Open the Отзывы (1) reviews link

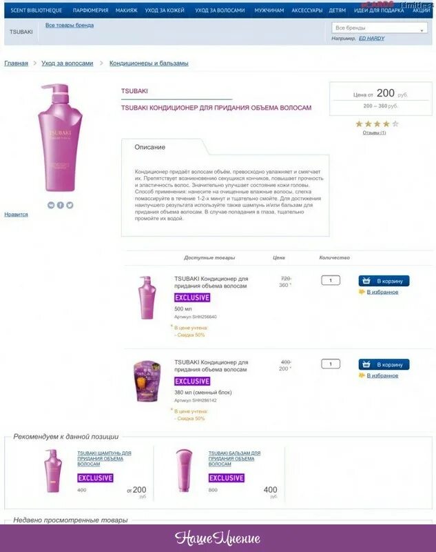[x=374, y=132]
